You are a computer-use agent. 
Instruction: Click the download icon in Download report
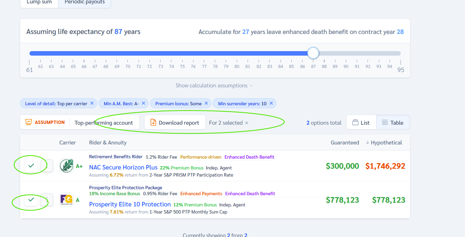[153, 122]
